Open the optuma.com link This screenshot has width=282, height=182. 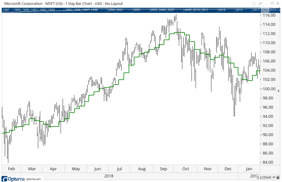pyautogui.click(x=33, y=179)
